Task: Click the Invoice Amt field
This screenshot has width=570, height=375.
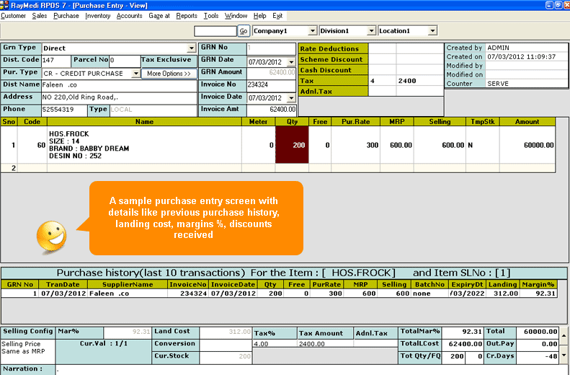Action: tap(271, 110)
